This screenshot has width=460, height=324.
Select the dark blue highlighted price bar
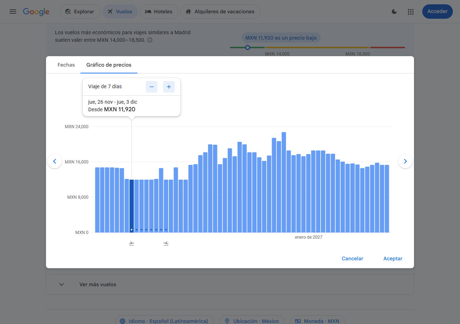132,206
